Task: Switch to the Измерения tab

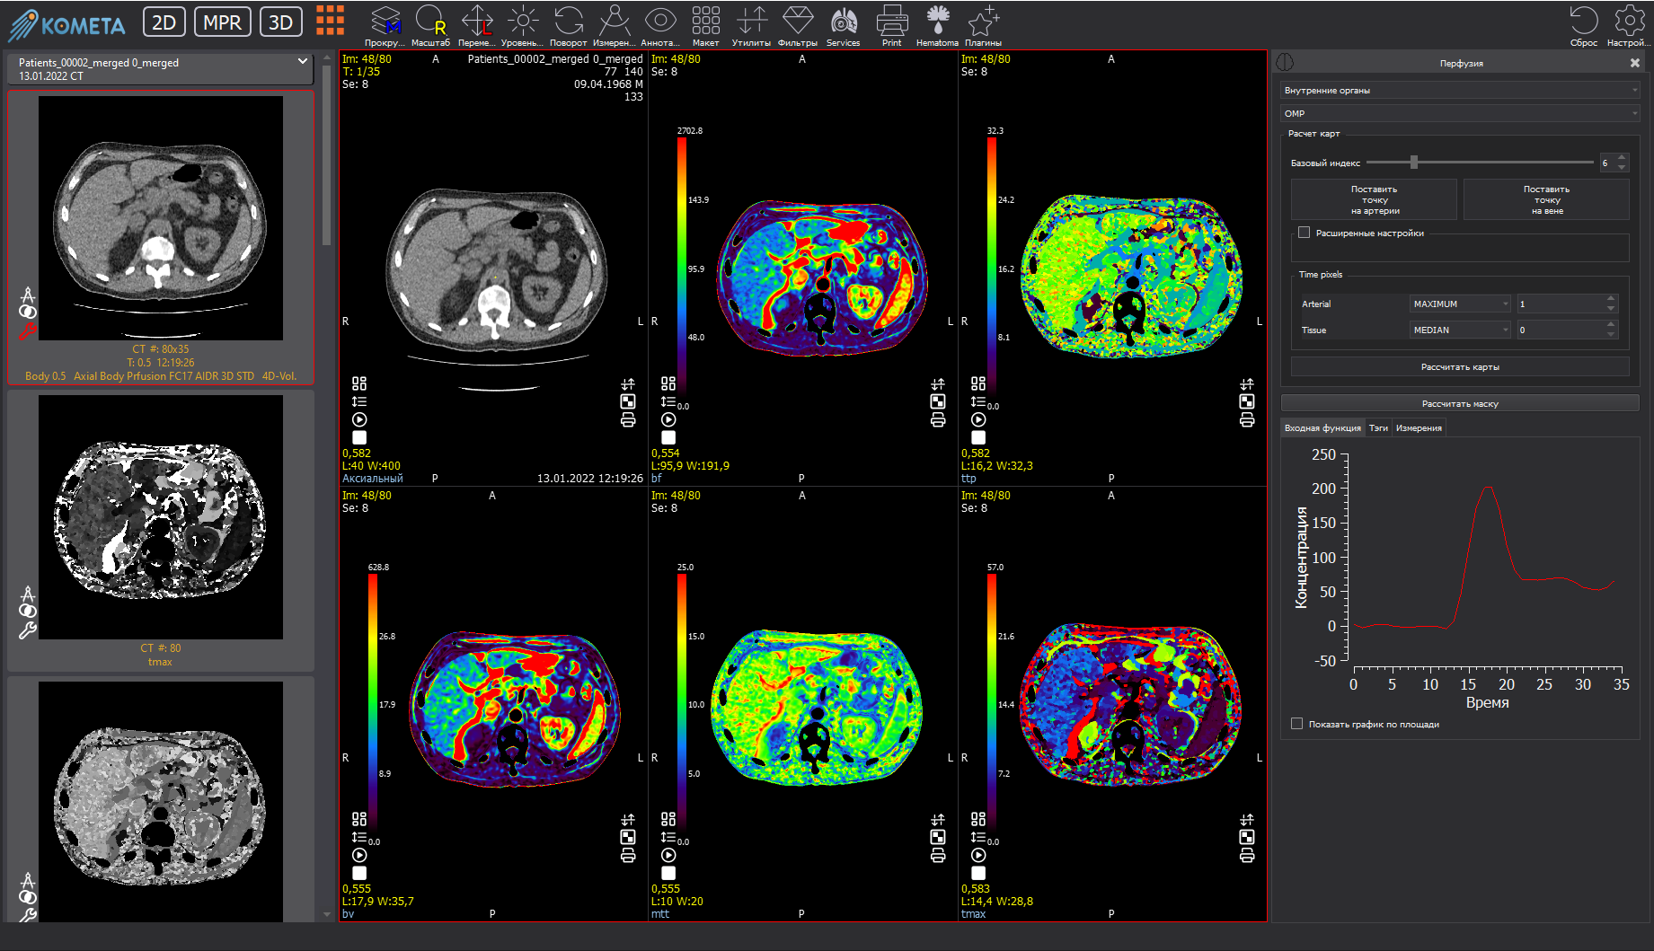Action: 1419,428
